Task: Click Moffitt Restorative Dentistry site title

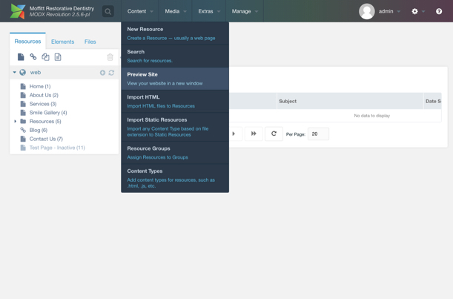Action: 62,8
